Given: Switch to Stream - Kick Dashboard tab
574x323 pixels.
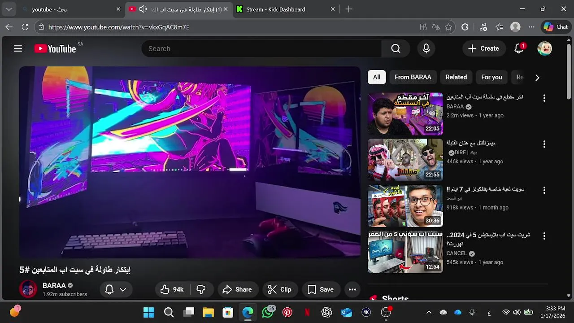Looking at the screenshot, I should [x=286, y=9].
